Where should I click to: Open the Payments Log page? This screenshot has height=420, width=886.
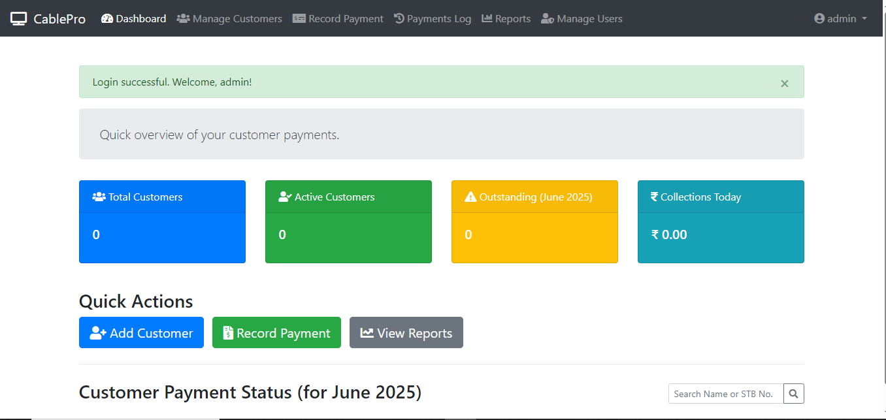(433, 19)
